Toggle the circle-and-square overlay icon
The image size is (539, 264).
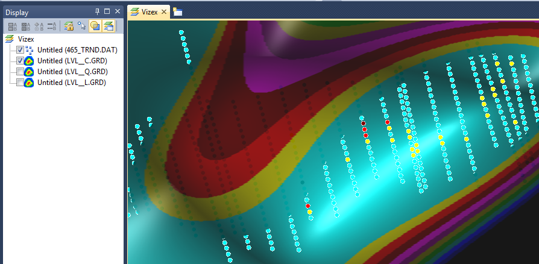click(95, 26)
